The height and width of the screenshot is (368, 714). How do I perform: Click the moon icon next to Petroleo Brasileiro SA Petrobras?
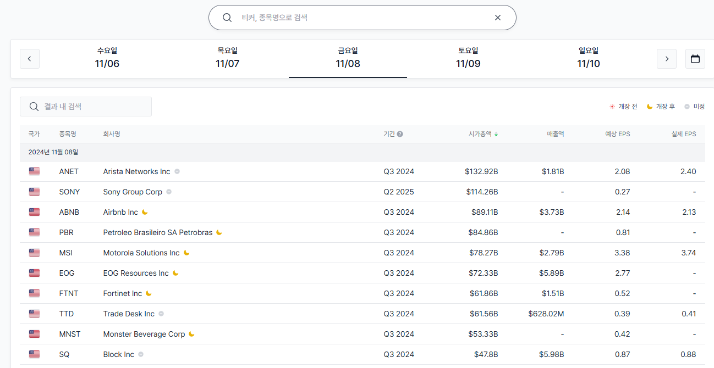219,232
